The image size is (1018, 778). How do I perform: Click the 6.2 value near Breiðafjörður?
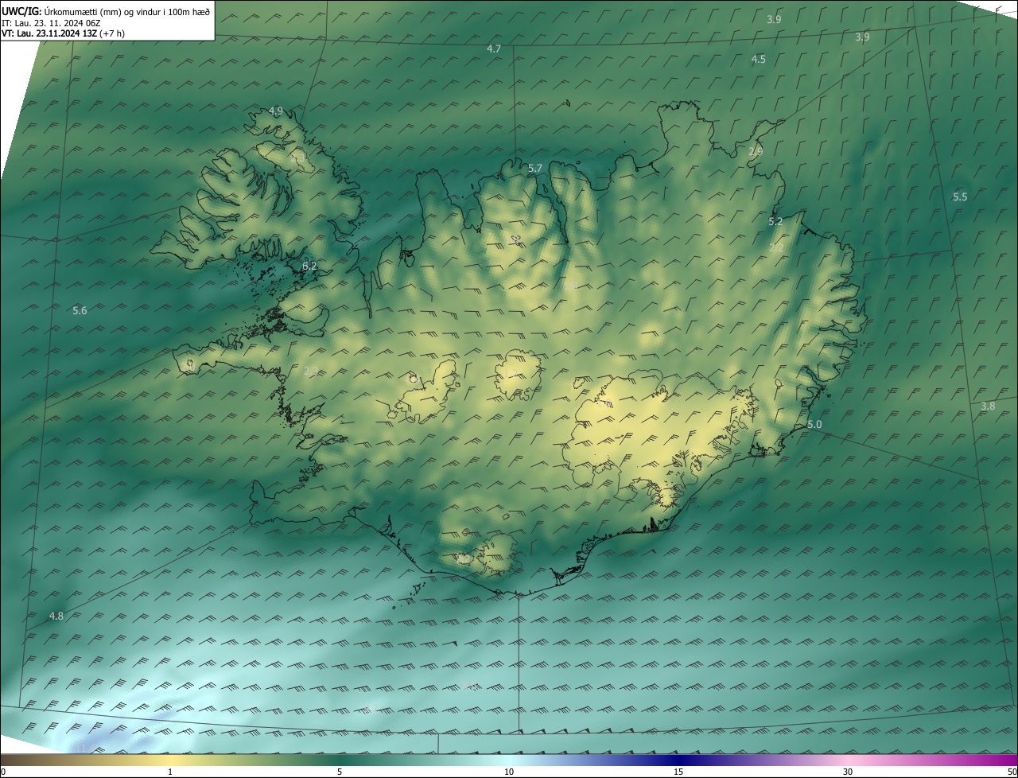click(310, 266)
